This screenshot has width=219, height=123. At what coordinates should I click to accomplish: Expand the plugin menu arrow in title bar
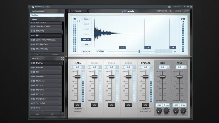30,7
